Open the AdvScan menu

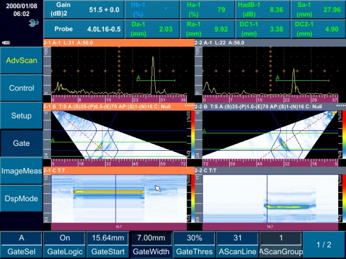[x=22, y=60]
